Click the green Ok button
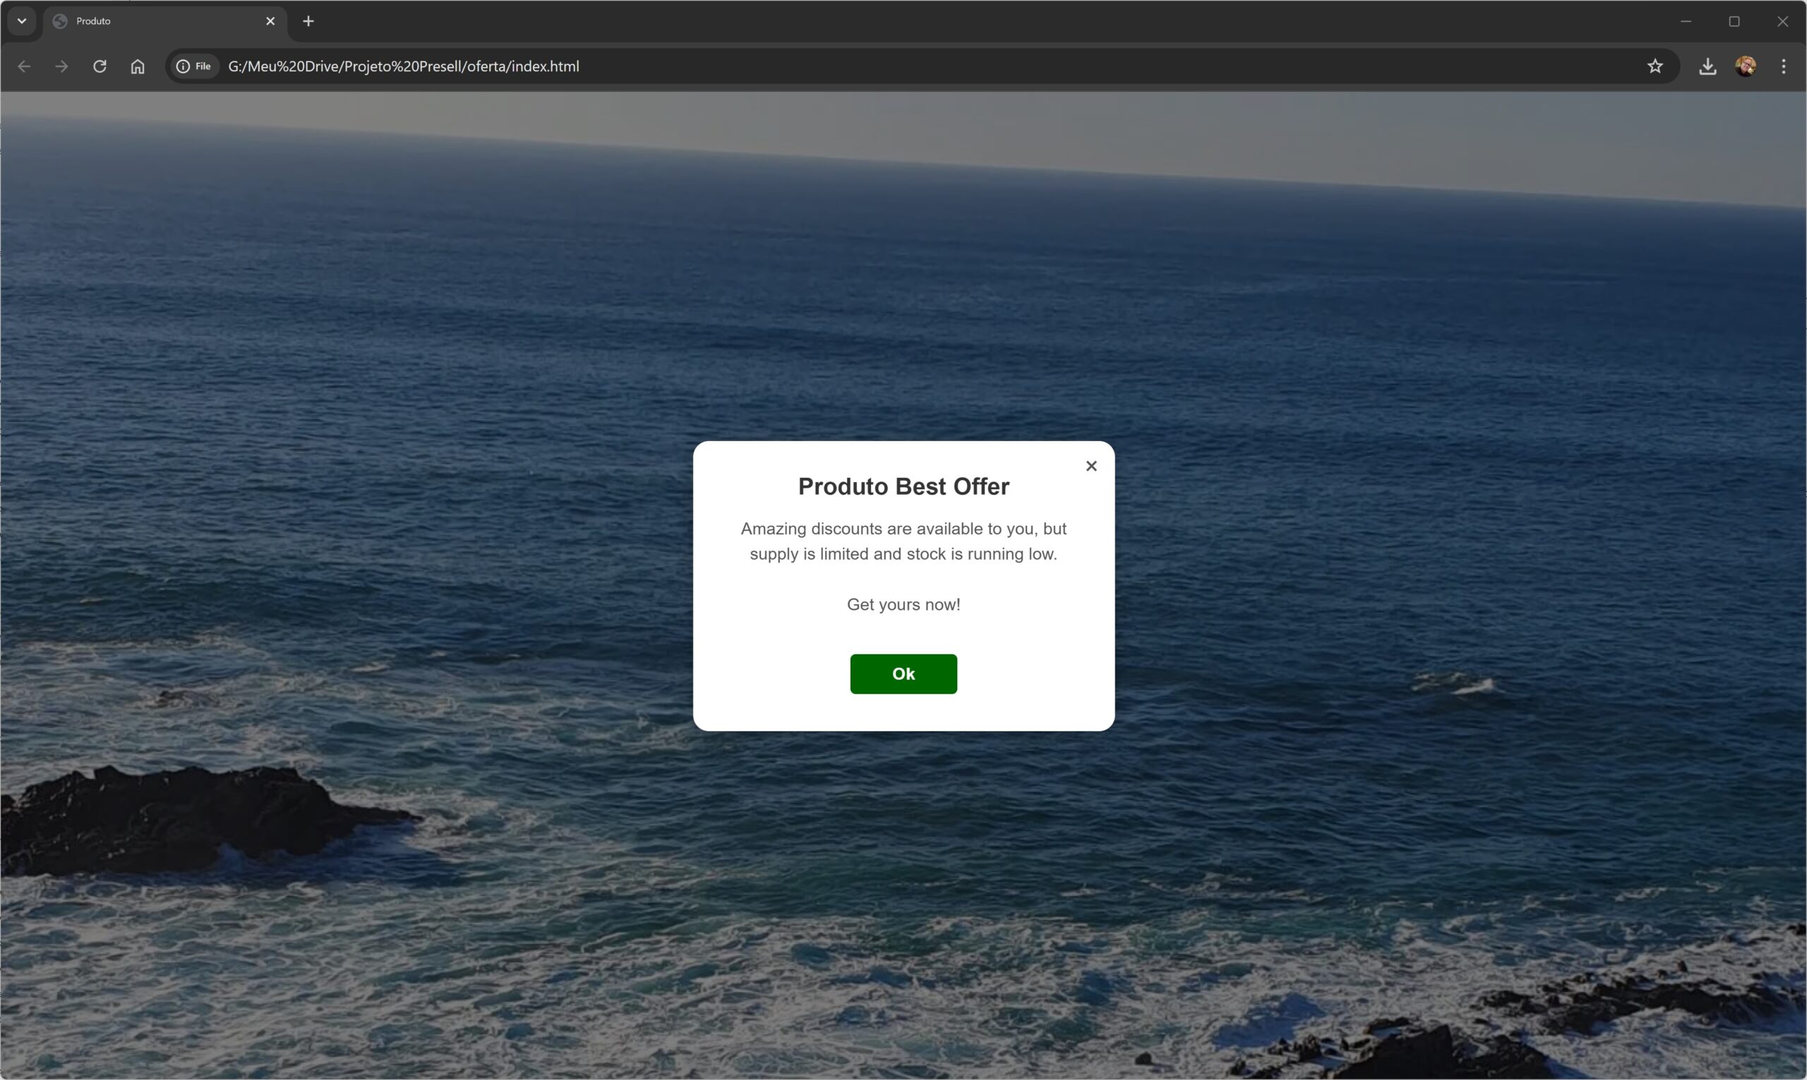Viewport: 1807px width, 1080px height. tap(903, 673)
